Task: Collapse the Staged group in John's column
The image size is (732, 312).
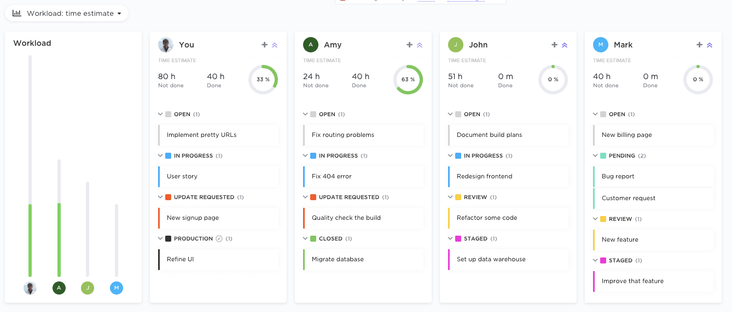Action: [x=450, y=238]
